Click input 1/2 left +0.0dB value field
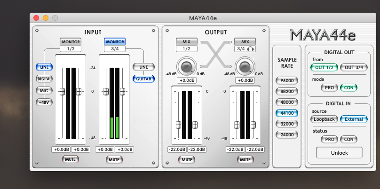 [x=61, y=150]
